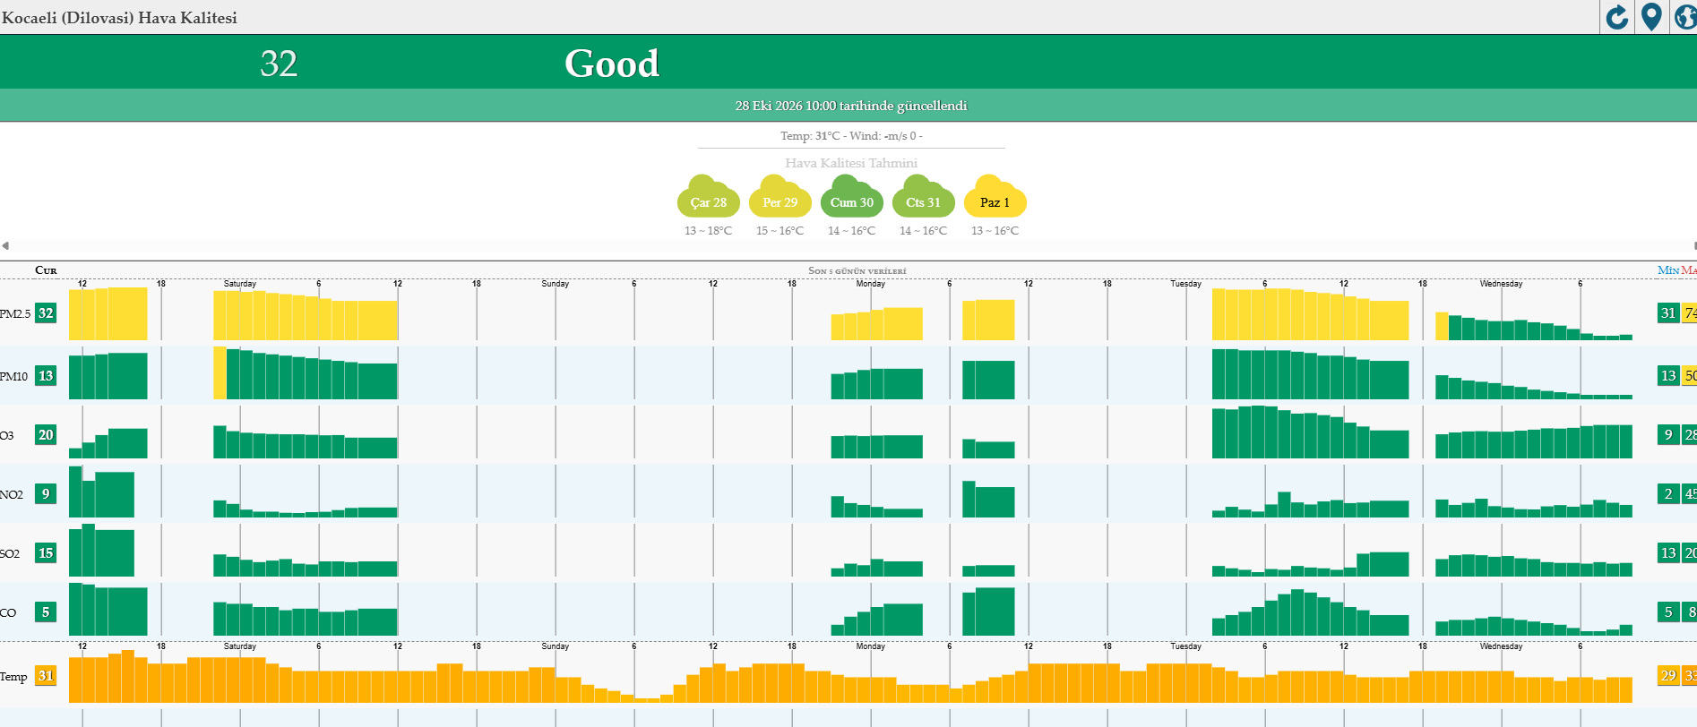Click the PM10 row label

pos(14,376)
